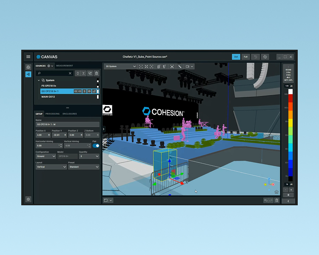Click the yellow band of color scale
Viewport: 319px width, 255px height.
[x=291, y=123]
